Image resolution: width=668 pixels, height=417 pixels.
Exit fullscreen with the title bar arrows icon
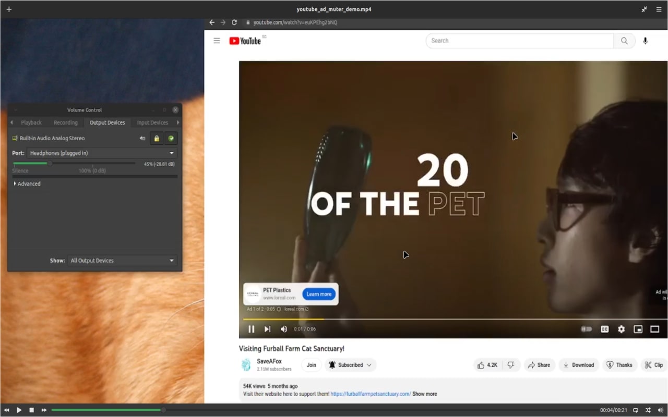pyautogui.click(x=645, y=9)
